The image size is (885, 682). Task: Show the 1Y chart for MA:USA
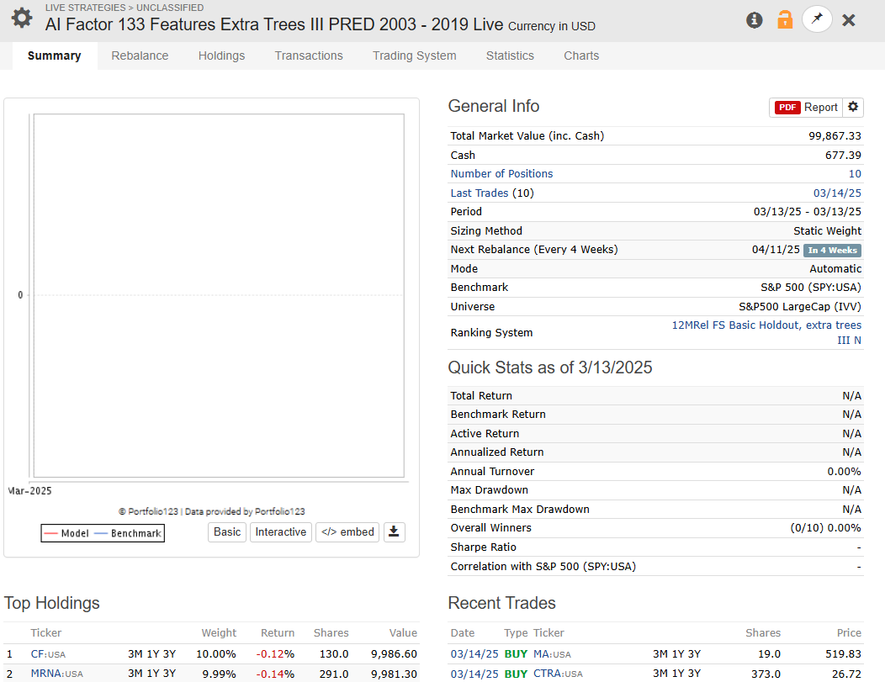pyautogui.click(x=678, y=654)
